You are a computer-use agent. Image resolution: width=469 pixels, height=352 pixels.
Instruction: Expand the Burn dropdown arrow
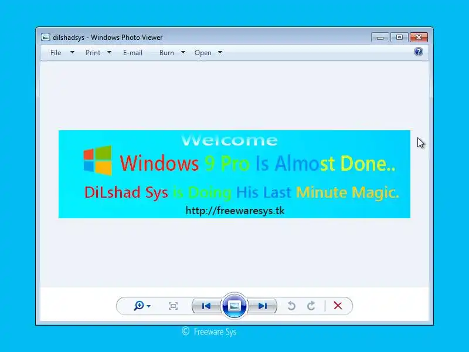[183, 52]
